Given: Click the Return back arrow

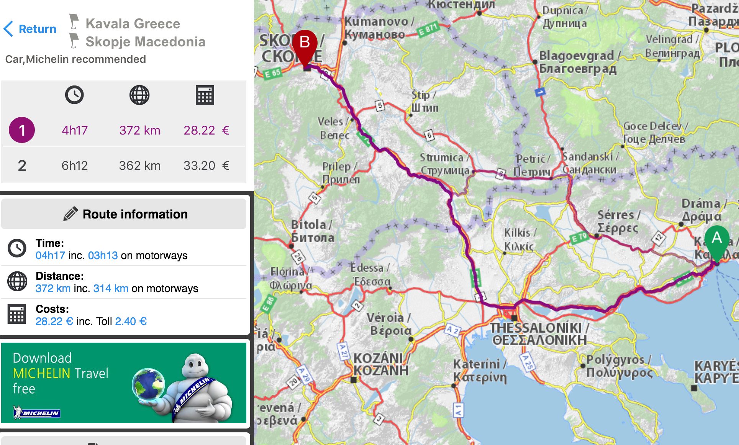Looking at the screenshot, I should 8,29.
